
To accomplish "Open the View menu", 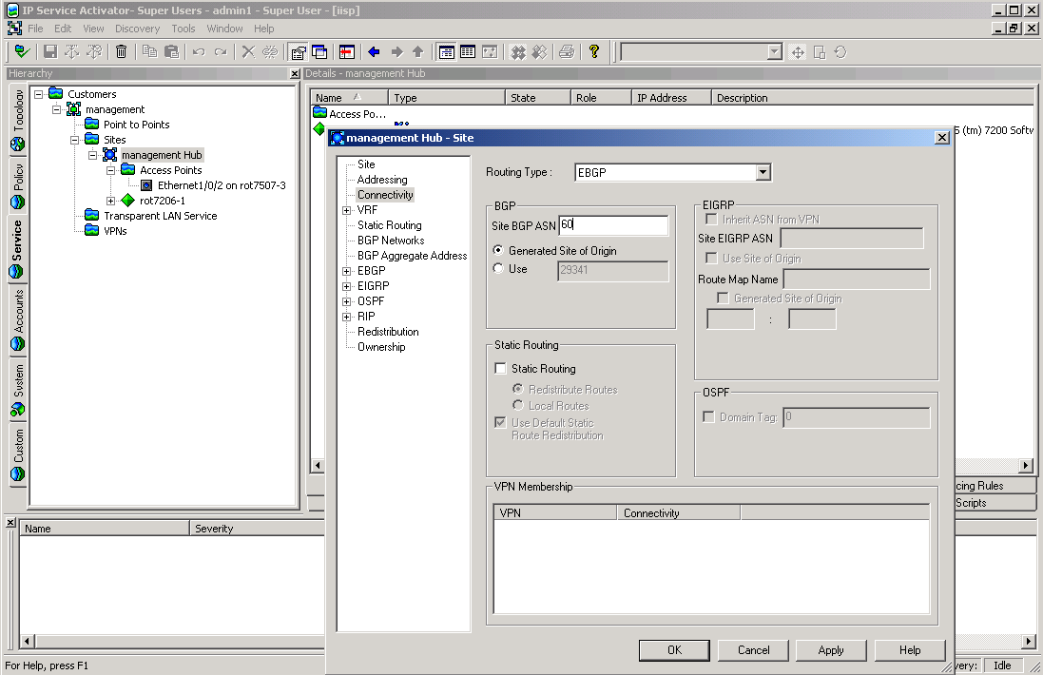I will [93, 29].
